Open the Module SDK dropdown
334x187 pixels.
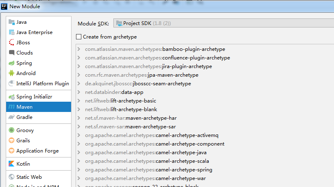point(223,23)
